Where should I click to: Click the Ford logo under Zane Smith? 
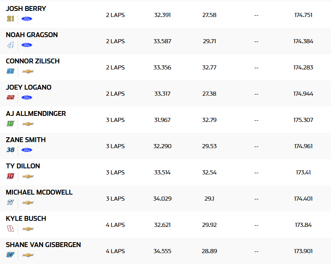coord(27,150)
